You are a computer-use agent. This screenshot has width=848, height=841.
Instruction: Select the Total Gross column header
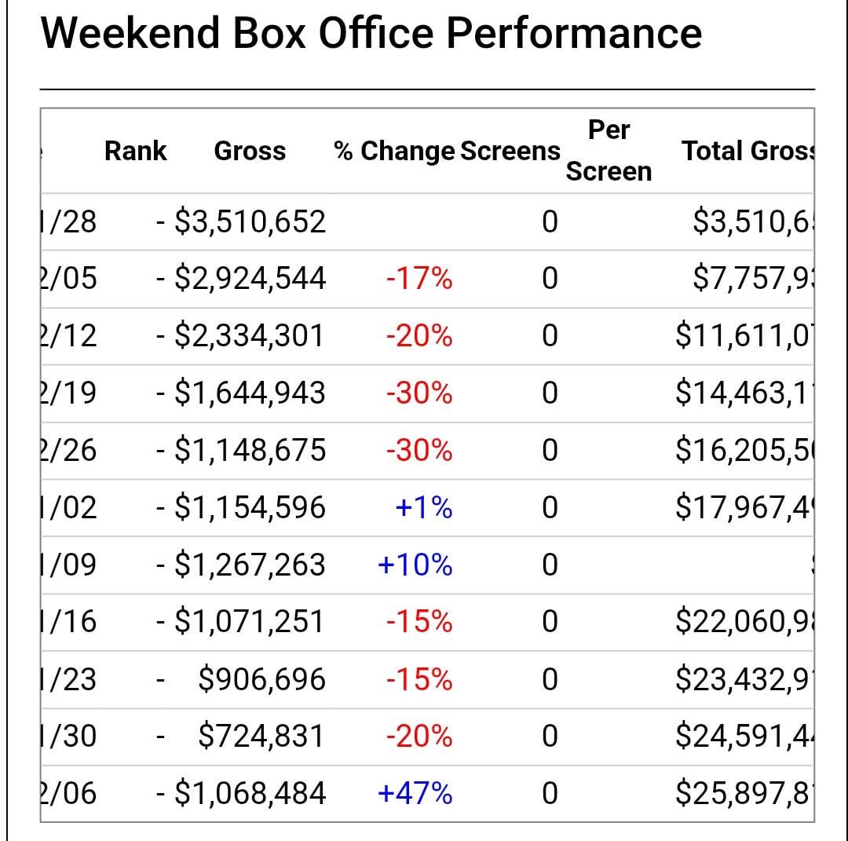click(x=747, y=151)
